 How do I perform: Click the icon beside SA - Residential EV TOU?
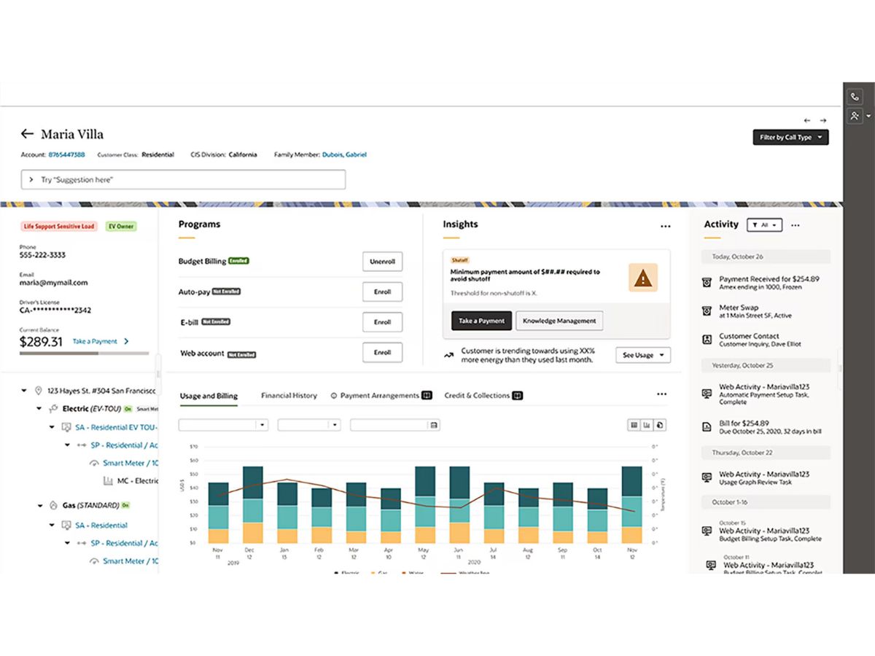coord(66,427)
